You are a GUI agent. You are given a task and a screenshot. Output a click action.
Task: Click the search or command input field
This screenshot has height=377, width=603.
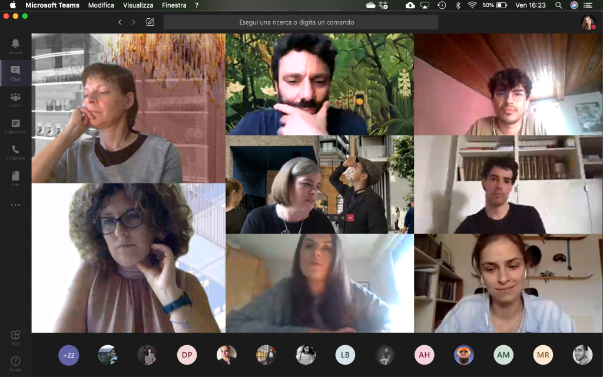300,22
